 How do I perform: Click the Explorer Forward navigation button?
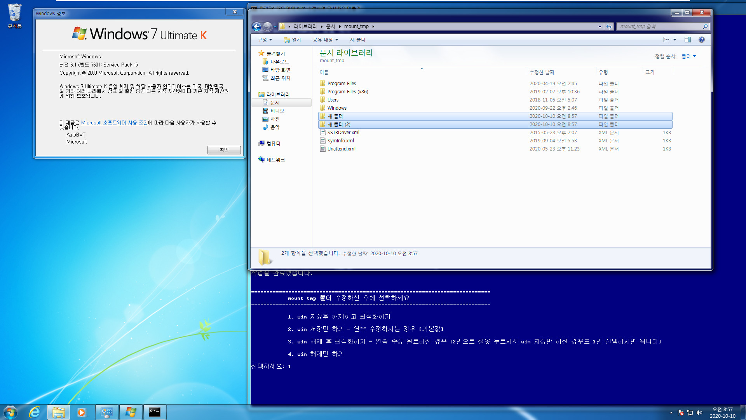click(267, 26)
